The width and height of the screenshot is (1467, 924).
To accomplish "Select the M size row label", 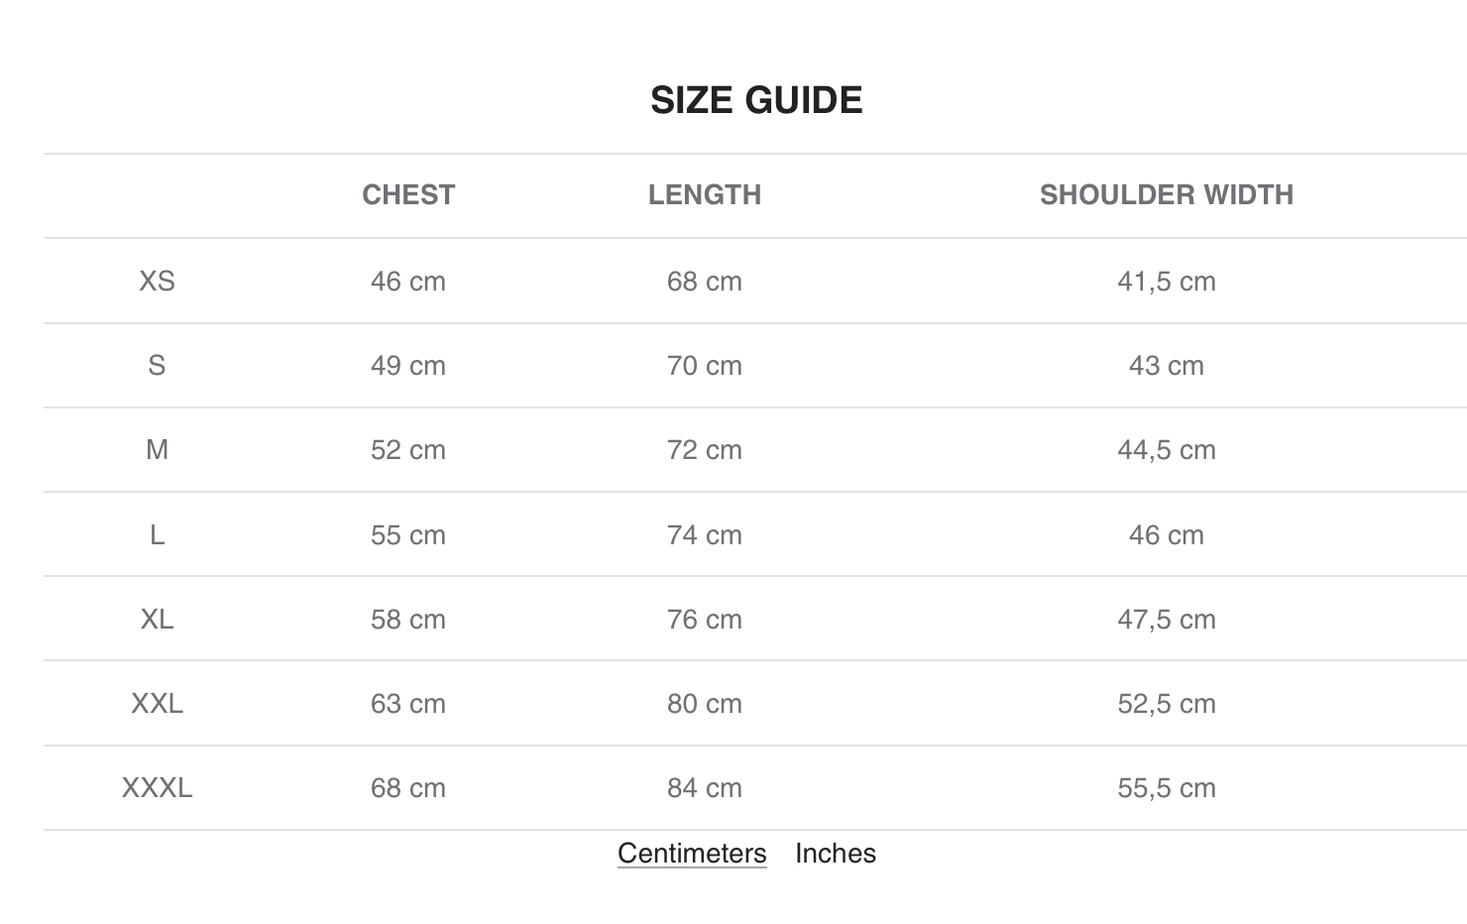I will click(157, 450).
